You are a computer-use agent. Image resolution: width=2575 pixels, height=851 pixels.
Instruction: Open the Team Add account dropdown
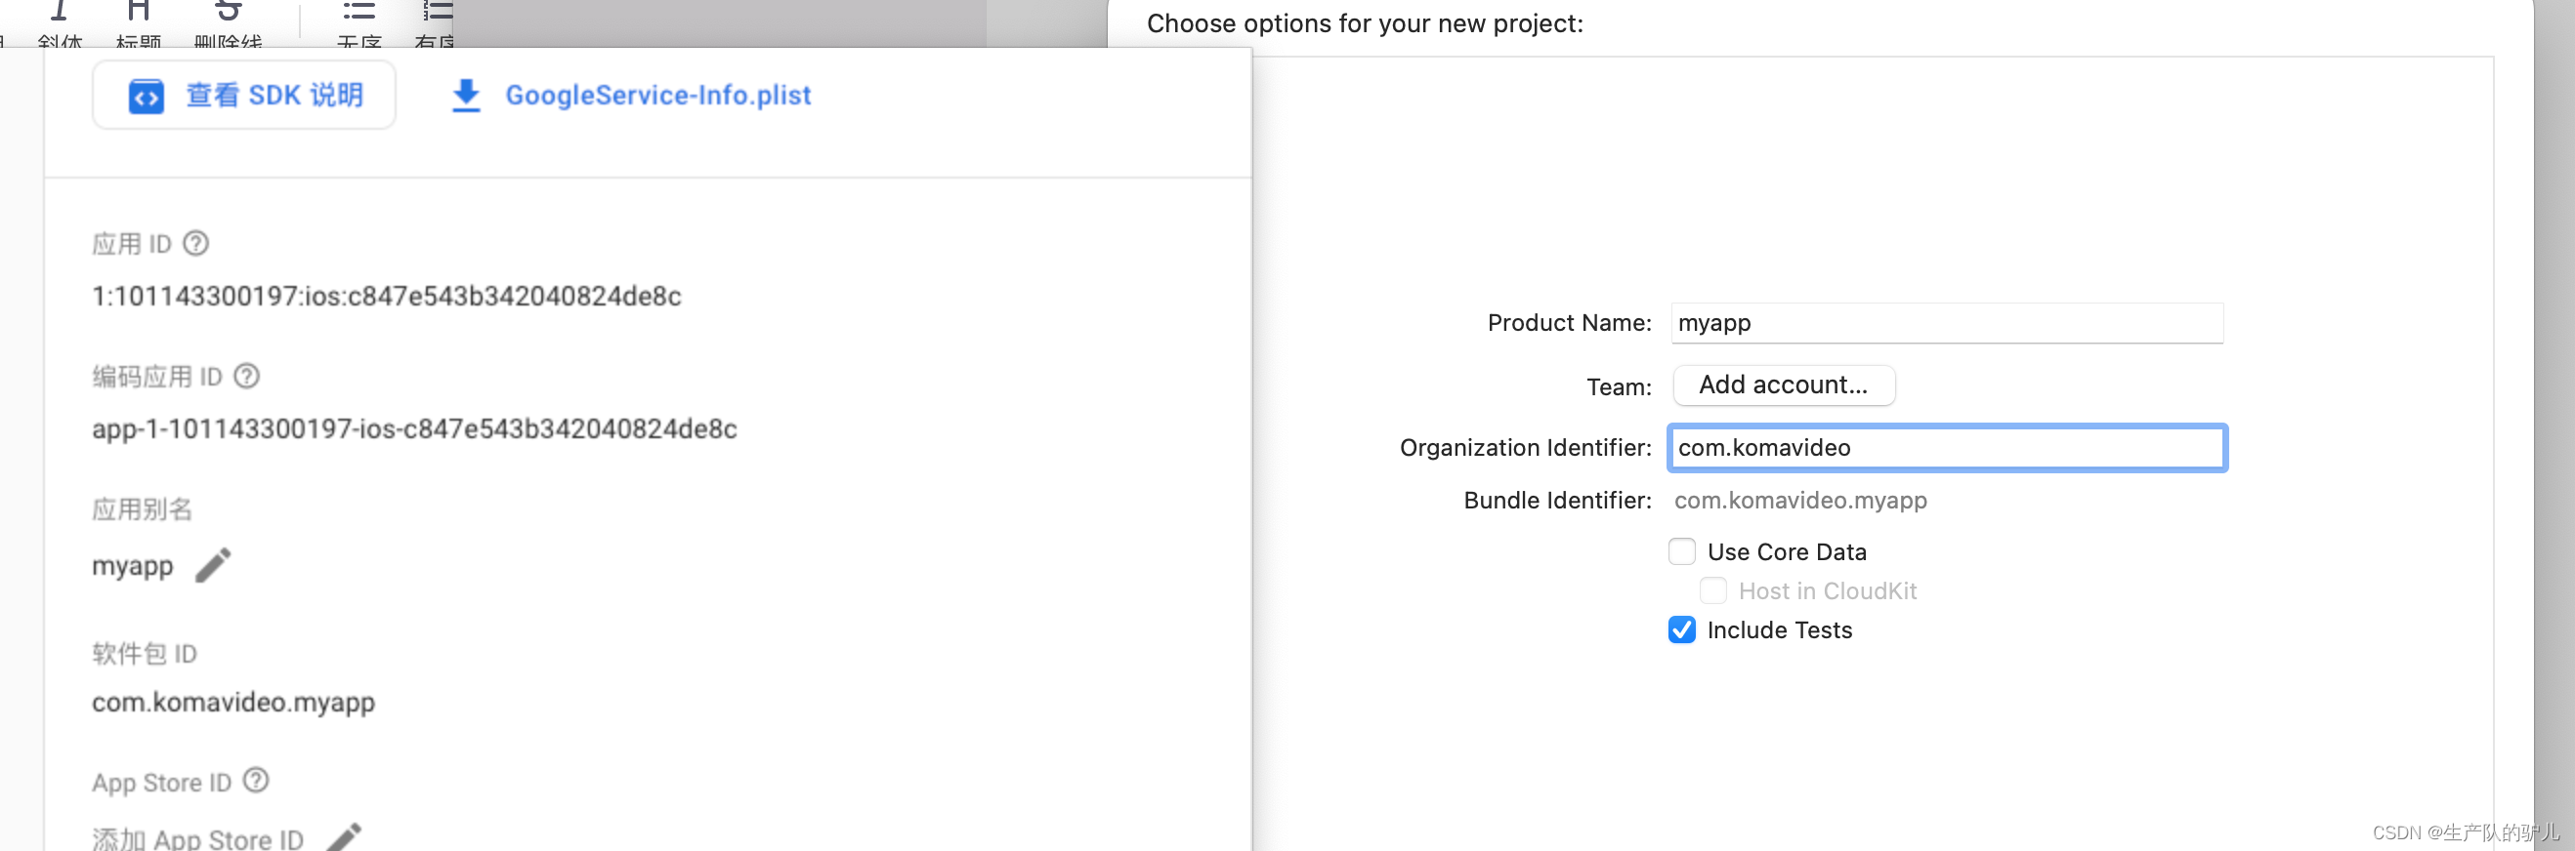pyautogui.click(x=1784, y=385)
